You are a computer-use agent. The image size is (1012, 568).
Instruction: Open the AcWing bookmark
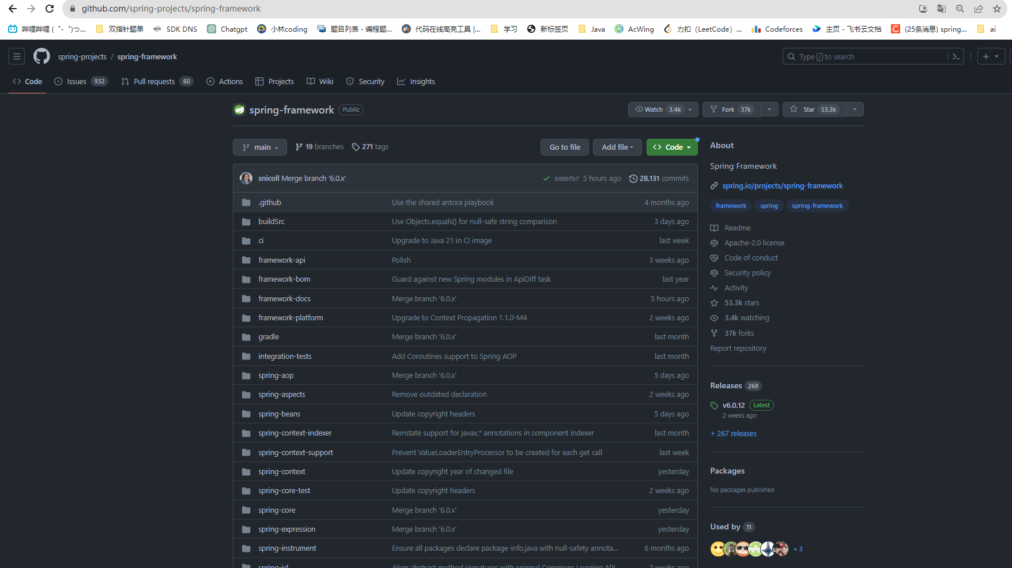634,29
